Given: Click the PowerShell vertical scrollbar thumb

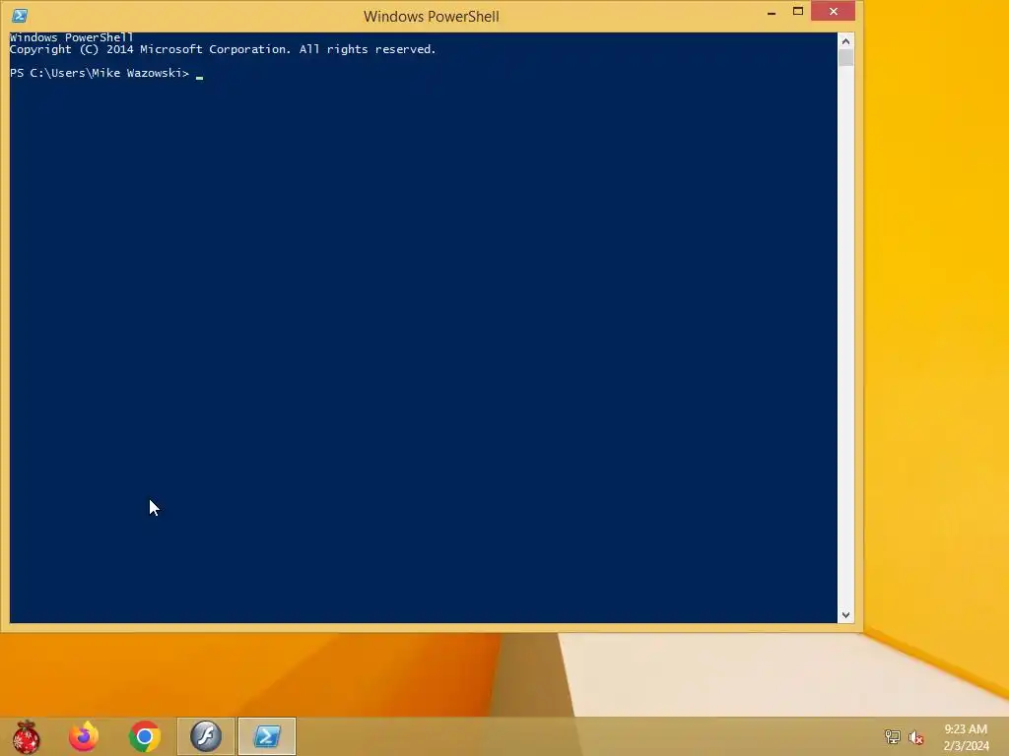Looking at the screenshot, I should coord(845,58).
